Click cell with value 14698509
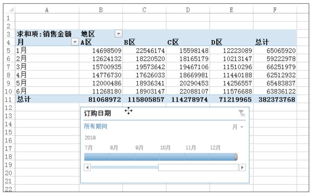The width and height of the screenshot is (312, 195). pyautogui.click(x=101, y=50)
